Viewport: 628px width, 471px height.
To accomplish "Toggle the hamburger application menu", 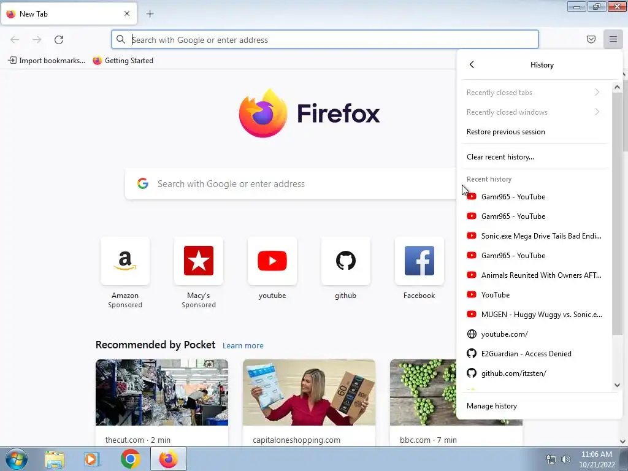I will pos(613,39).
